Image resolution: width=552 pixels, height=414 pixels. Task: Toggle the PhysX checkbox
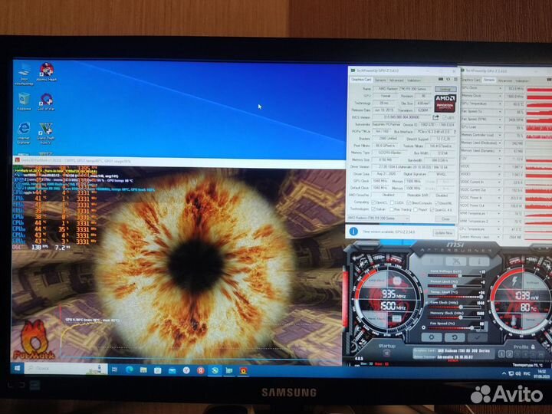[416, 210]
